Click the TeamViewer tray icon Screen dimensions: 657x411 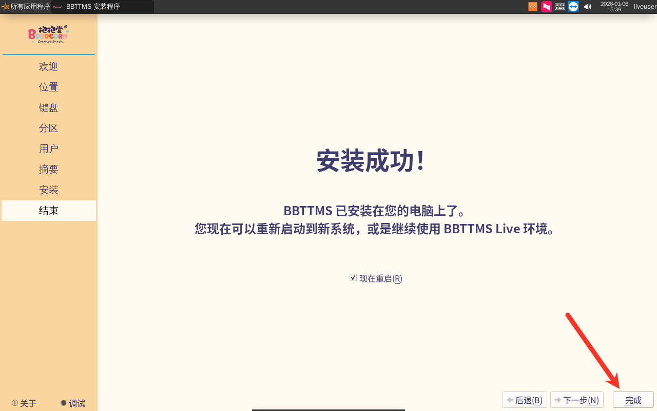573,7
